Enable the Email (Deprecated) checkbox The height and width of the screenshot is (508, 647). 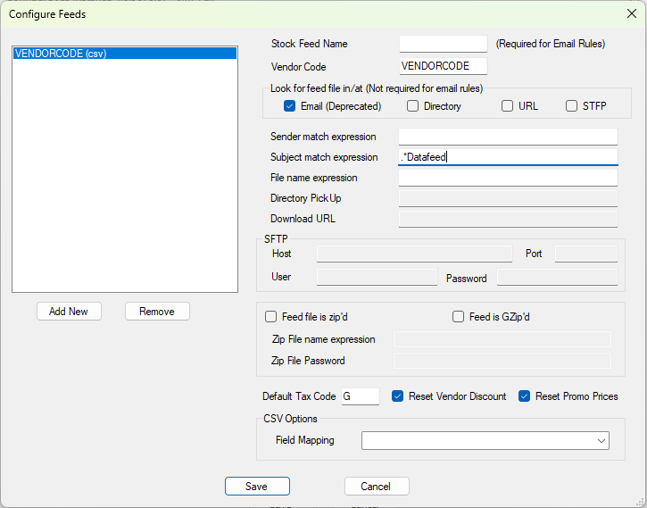pos(290,106)
